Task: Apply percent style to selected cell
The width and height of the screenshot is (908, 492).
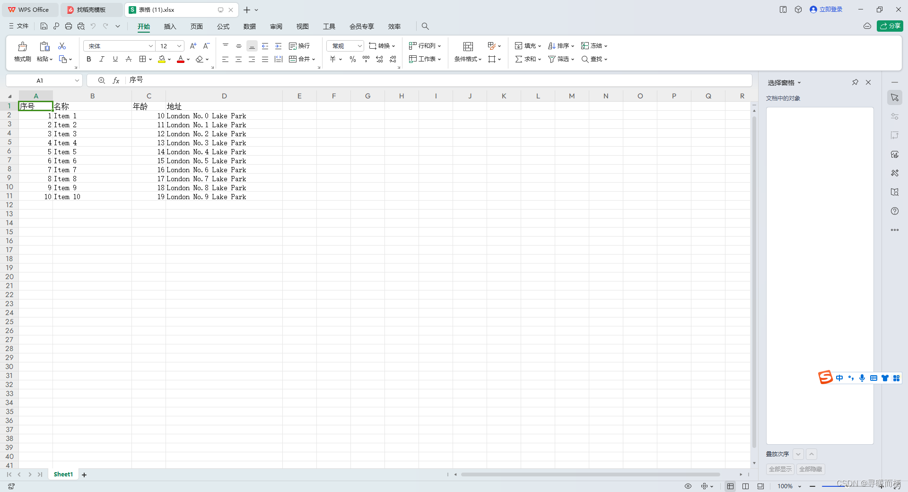Action: point(352,59)
